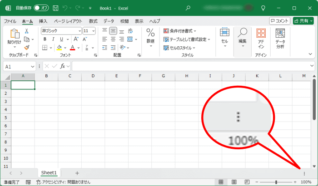Click the Paste clipboard icon
This screenshot has height=186, width=318.
coord(15,34)
